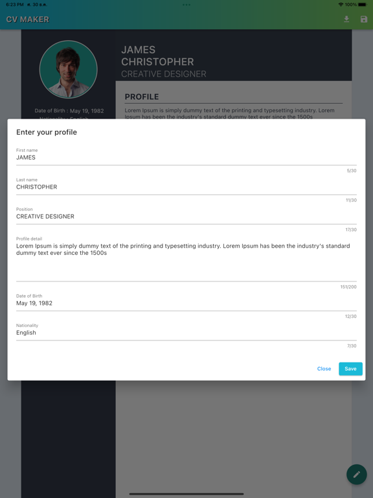
Task: Click the Profile detail text area
Action: click(186, 260)
